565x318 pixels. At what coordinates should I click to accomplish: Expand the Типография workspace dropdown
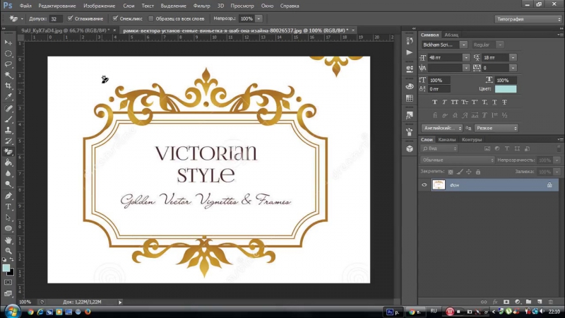click(x=528, y=18)
